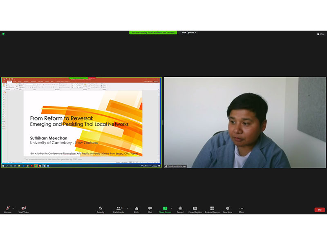Open the Chat panel
This screenshot has width=327, height=245.
point(150,209)
